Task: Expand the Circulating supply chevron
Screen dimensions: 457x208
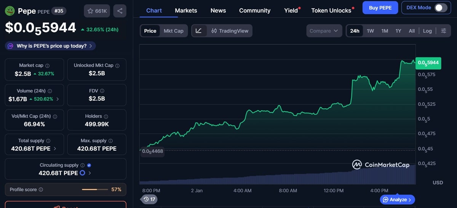Action: point(90,173)
